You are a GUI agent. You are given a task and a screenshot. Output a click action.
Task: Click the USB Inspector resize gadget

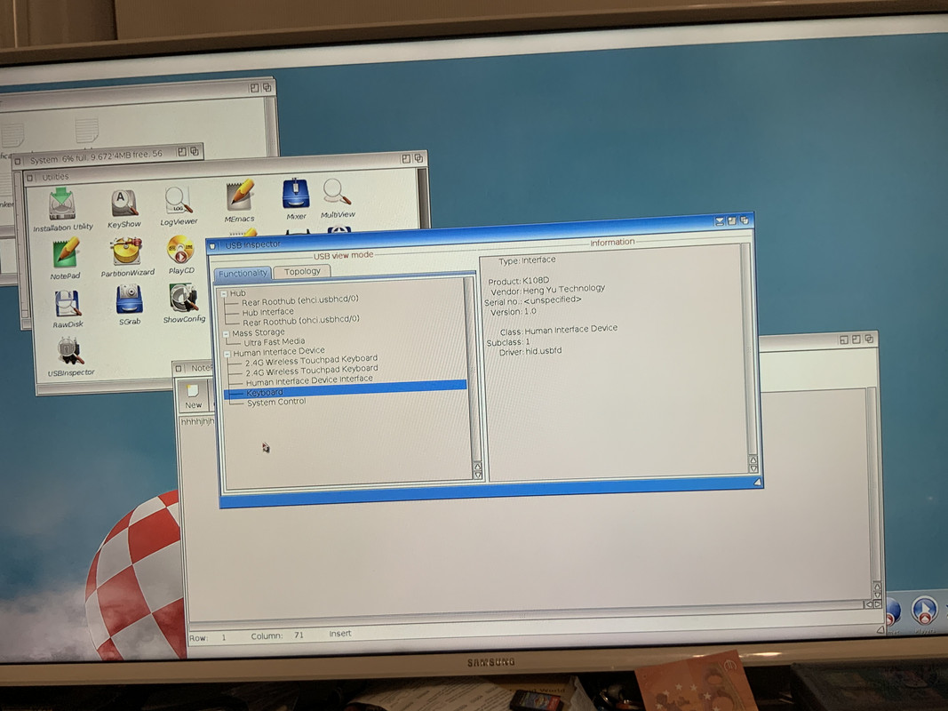(x=758, y=482)
